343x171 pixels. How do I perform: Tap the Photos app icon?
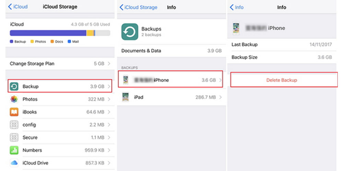(x=14, y=99)
